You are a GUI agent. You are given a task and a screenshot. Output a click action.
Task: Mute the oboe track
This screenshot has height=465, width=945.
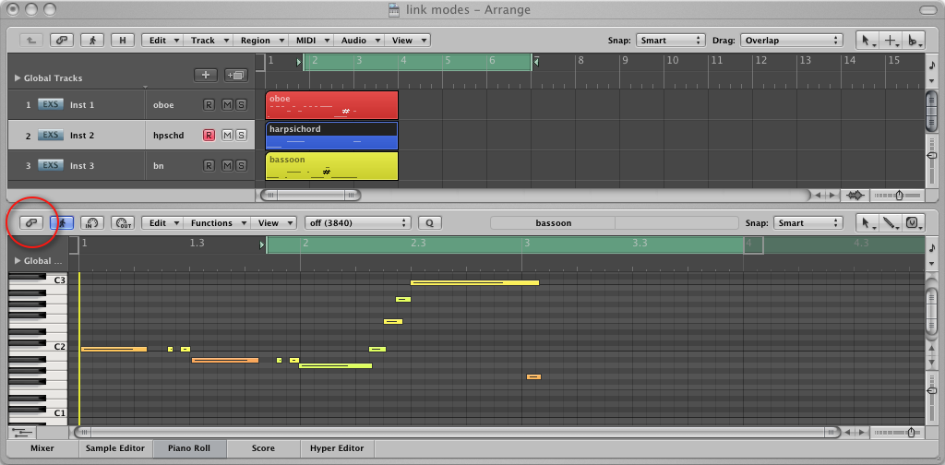227,105
